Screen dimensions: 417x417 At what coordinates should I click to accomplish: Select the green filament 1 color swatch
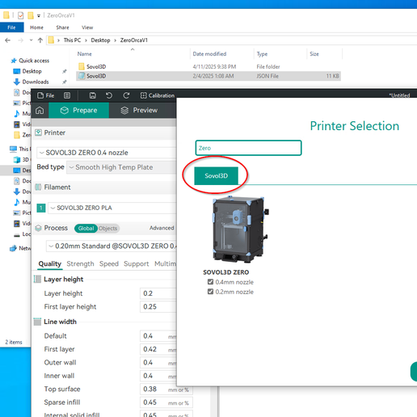41,208
